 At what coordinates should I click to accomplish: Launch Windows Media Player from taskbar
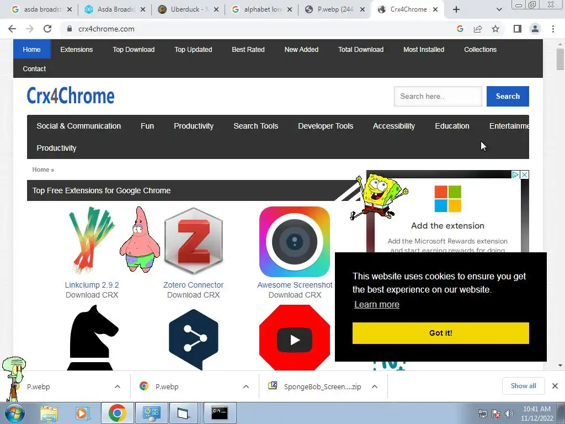[x=82, y=413]
